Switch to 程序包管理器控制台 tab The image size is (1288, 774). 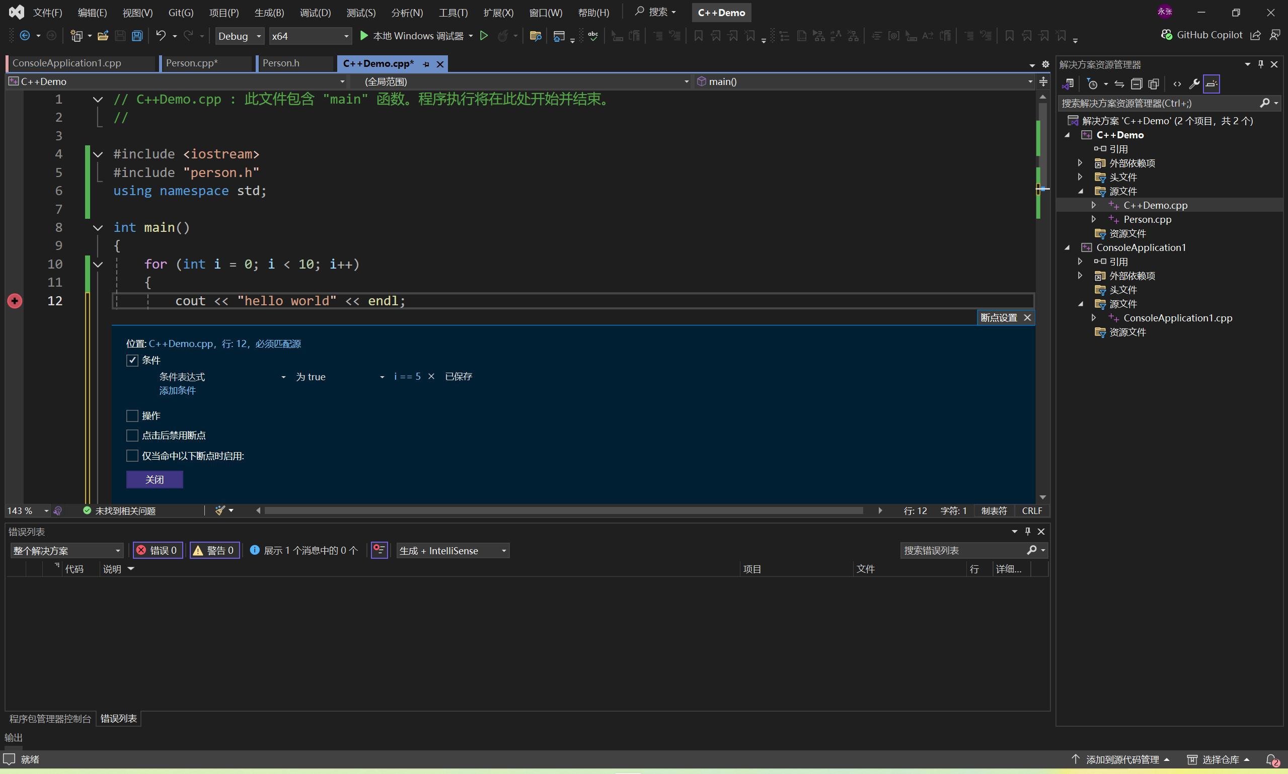tap(50, 719)
